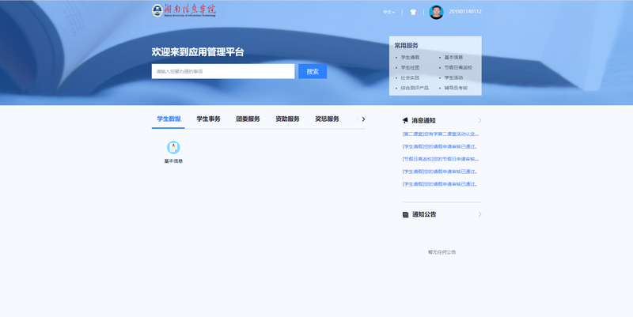Open 综合测评产品 in 常用服务

415,88
